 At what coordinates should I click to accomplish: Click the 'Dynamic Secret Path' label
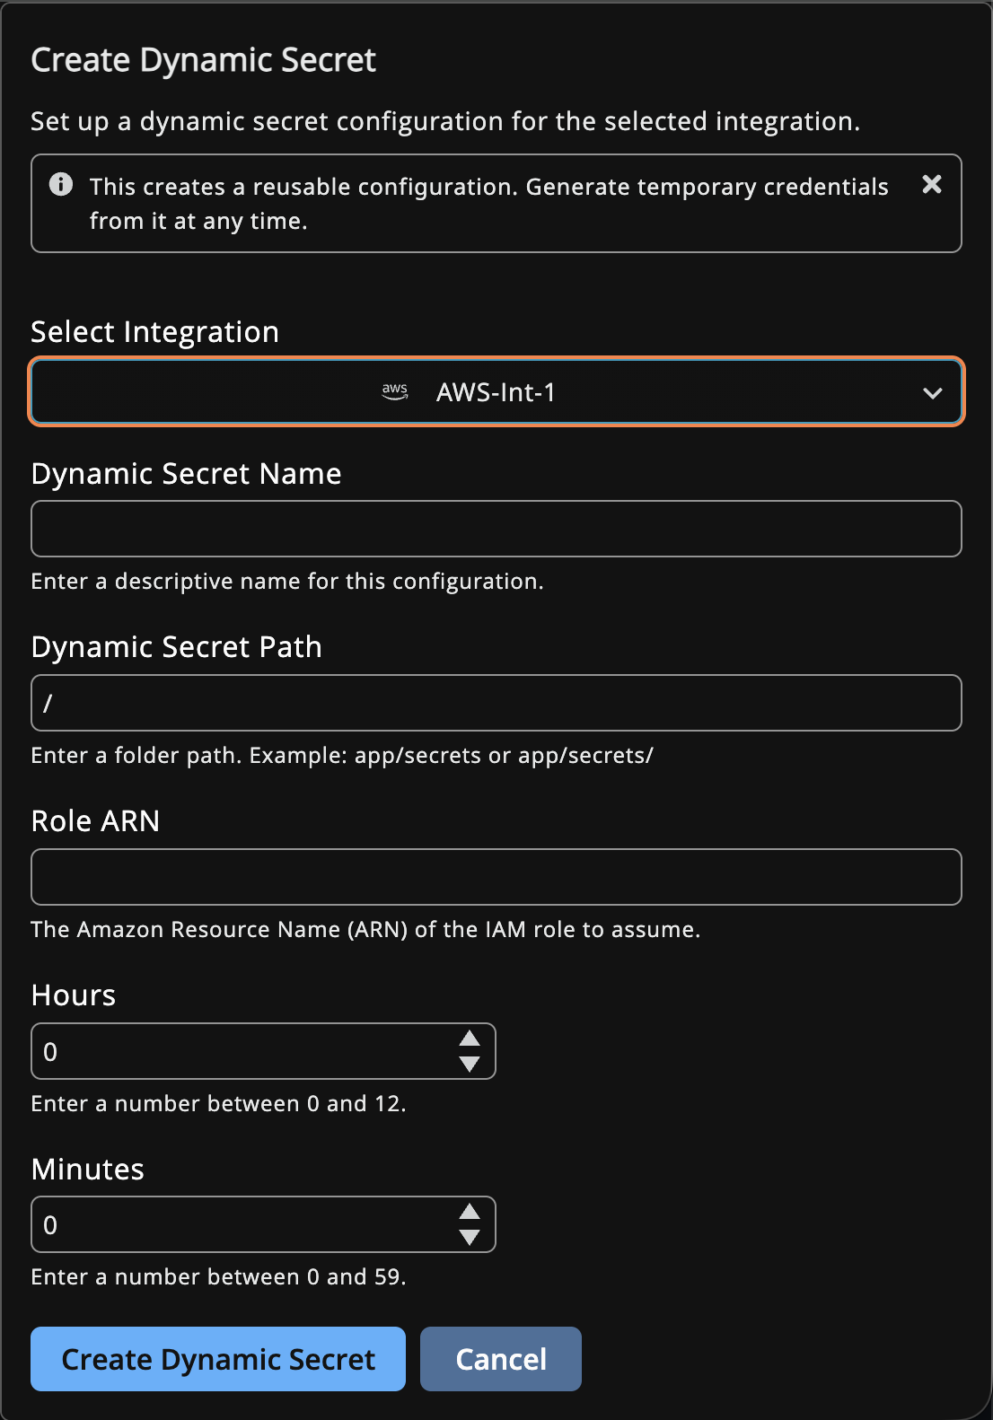coord(177,647)
